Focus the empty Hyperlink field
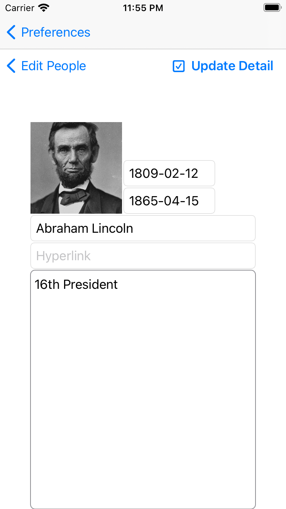The height and width of the screenshot is (509, 286). coord(143,256)
